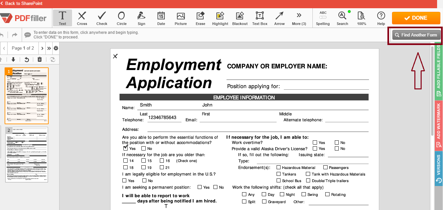The image size is (443, 210).
Task: Select the Picture tool
Action: tap(181, 18)
